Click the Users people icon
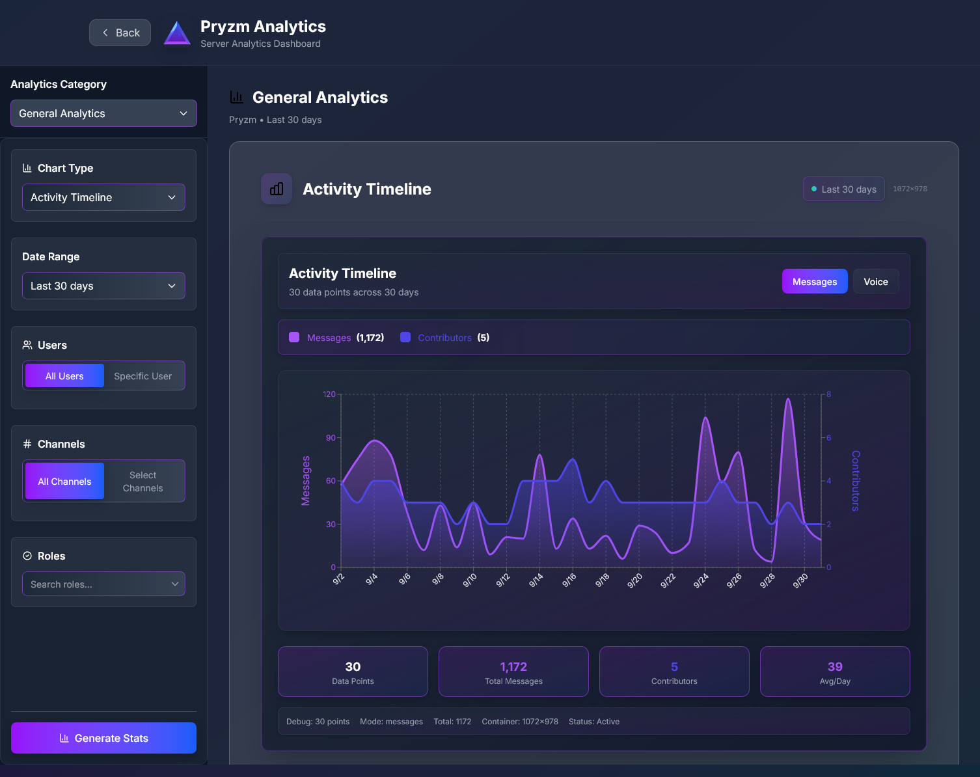 (27, 344)
